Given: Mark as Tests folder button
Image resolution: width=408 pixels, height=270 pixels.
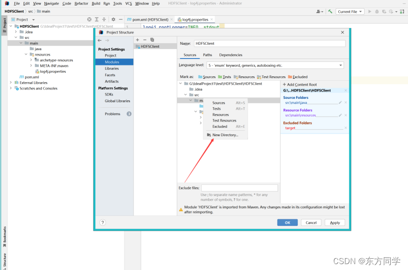Looking at the screenshot, I should (x=224, y=77).
